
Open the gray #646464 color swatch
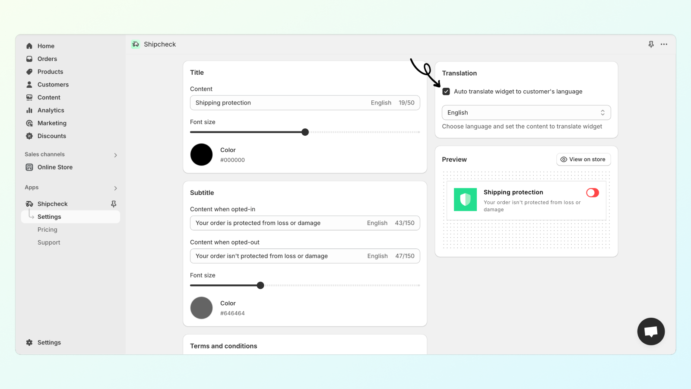(x=202, y=308)
